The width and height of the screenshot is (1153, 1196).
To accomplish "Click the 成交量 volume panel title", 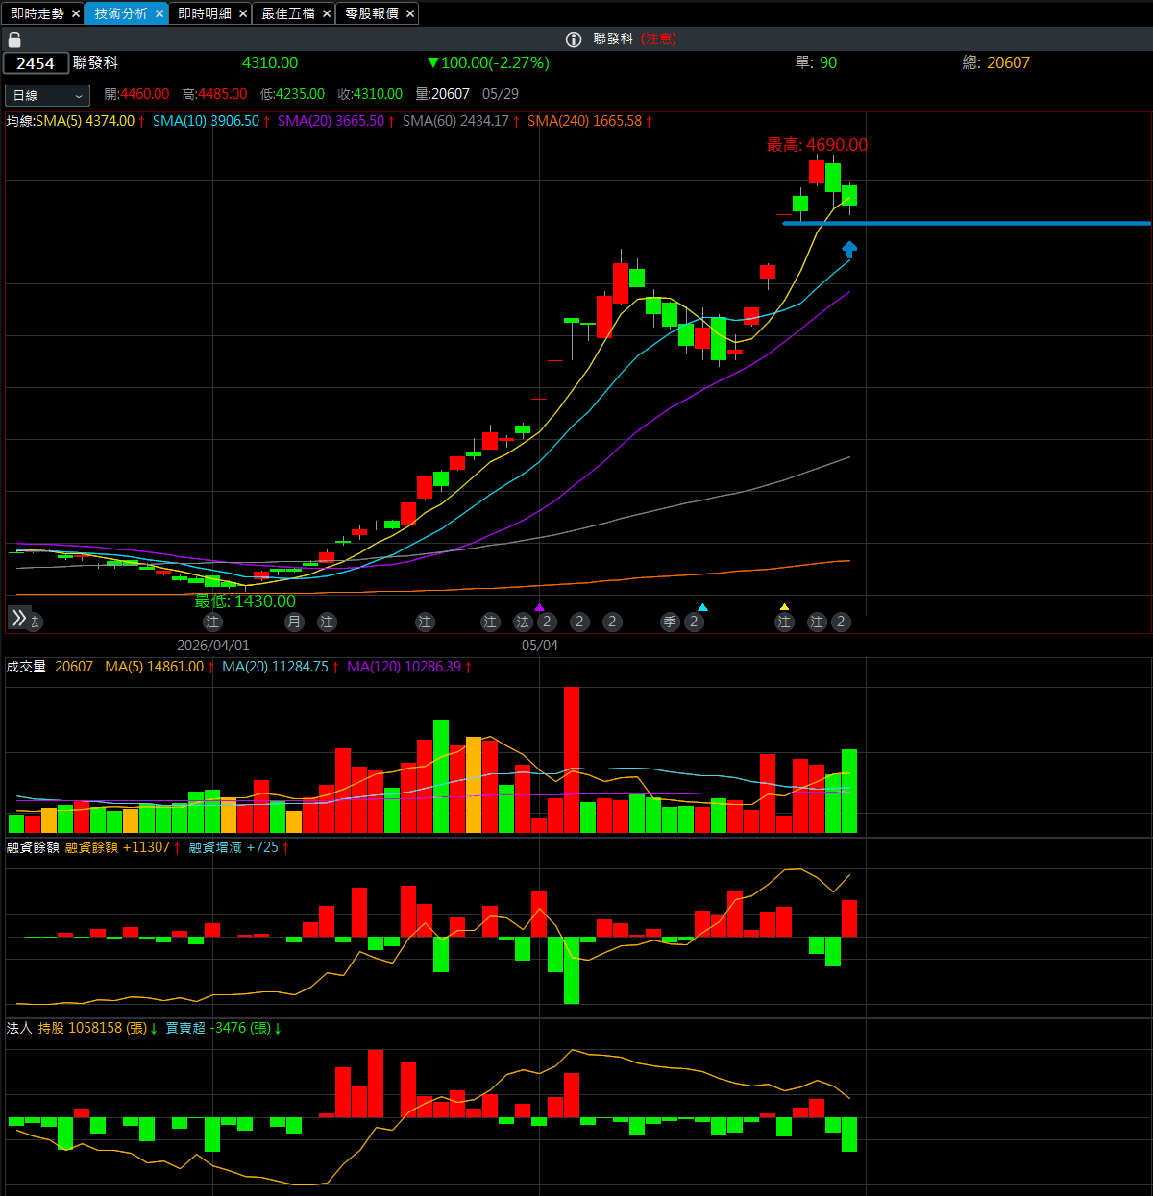I will tap(26, 667).
